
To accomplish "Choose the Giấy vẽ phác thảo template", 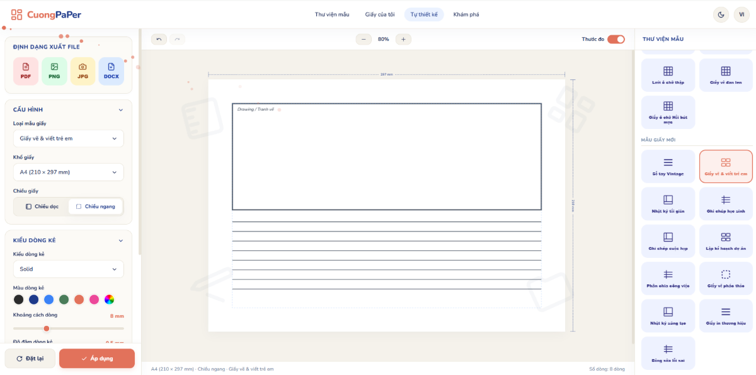I will [x=726, y=278].
